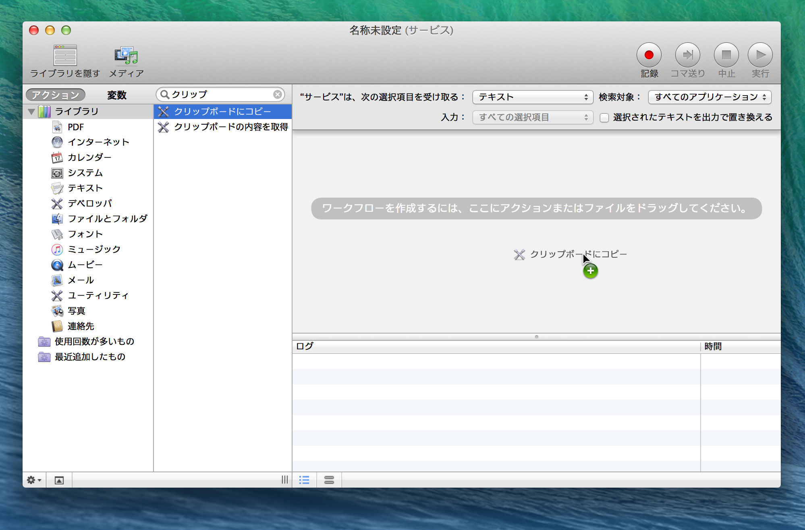The height and width of the screenshot is (530, 805).
Task: Click the 中止 stop button
Action: click(x=726, y=55)
